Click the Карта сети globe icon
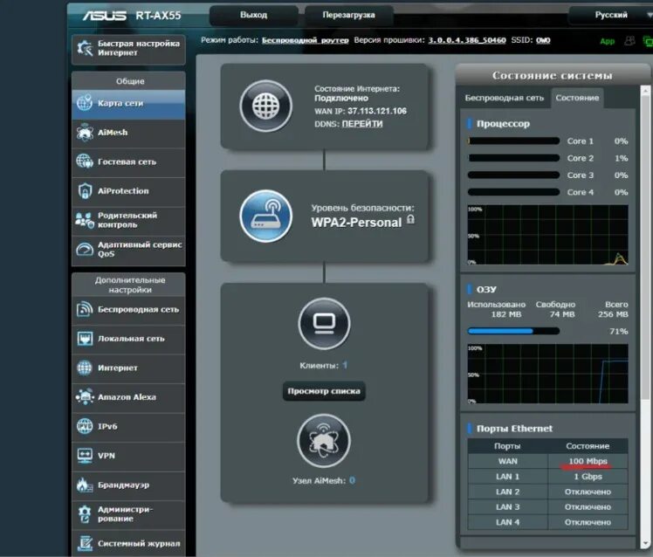The width and height of the screenshot is (653, 557). (85, 102)
